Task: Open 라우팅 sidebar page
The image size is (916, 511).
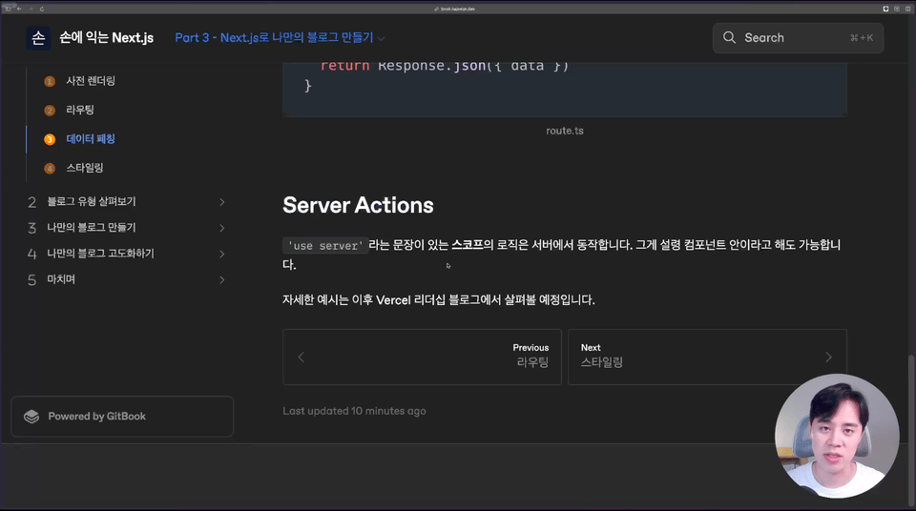Action: click(80, 110)
